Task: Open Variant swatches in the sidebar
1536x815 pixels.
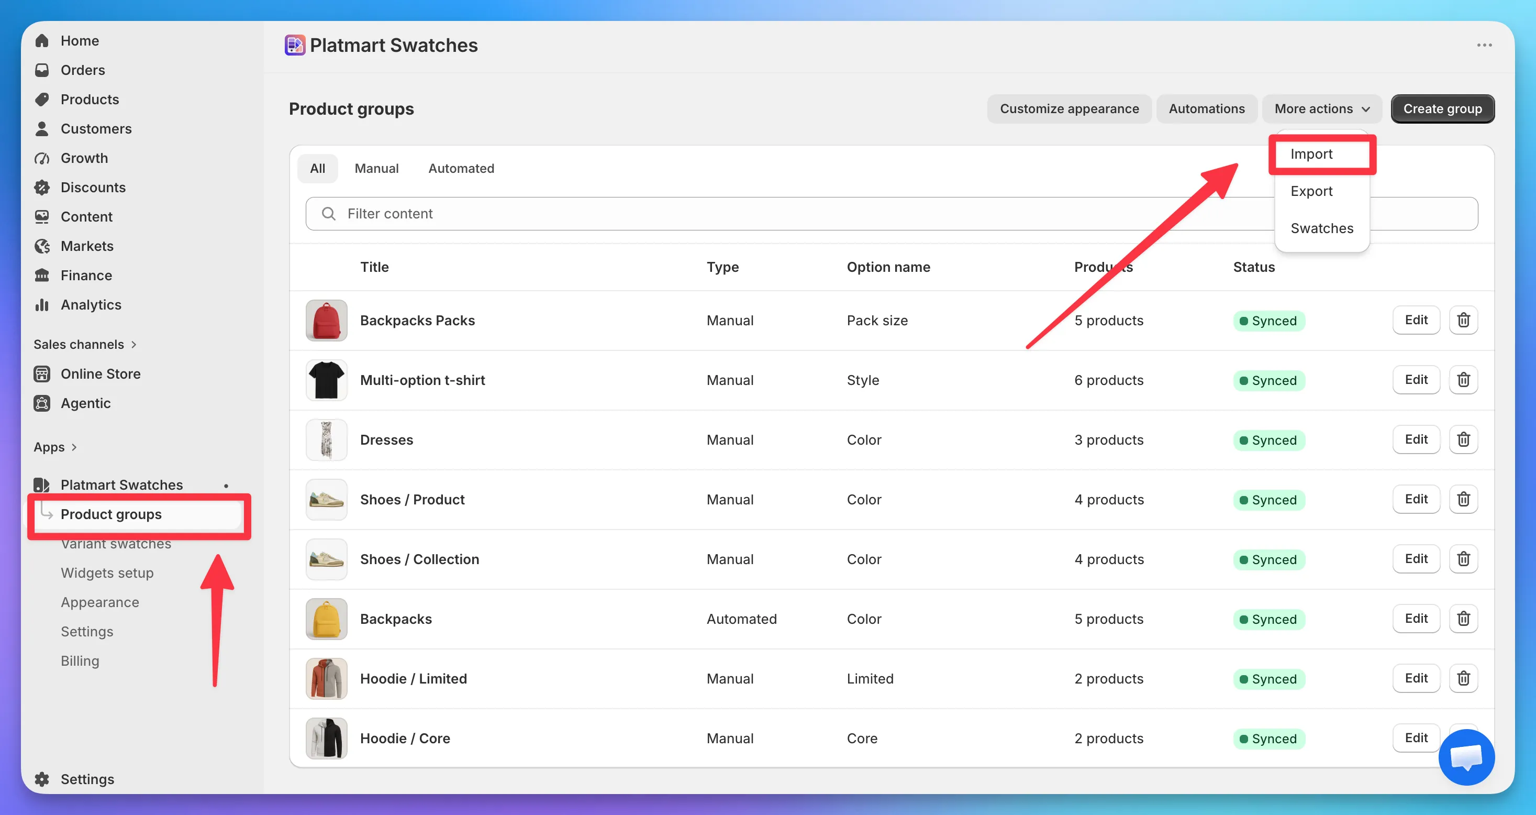Action: [x=116, y=544]
